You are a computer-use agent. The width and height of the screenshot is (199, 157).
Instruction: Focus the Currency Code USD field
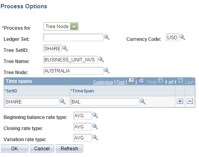(x=173, y=37)
